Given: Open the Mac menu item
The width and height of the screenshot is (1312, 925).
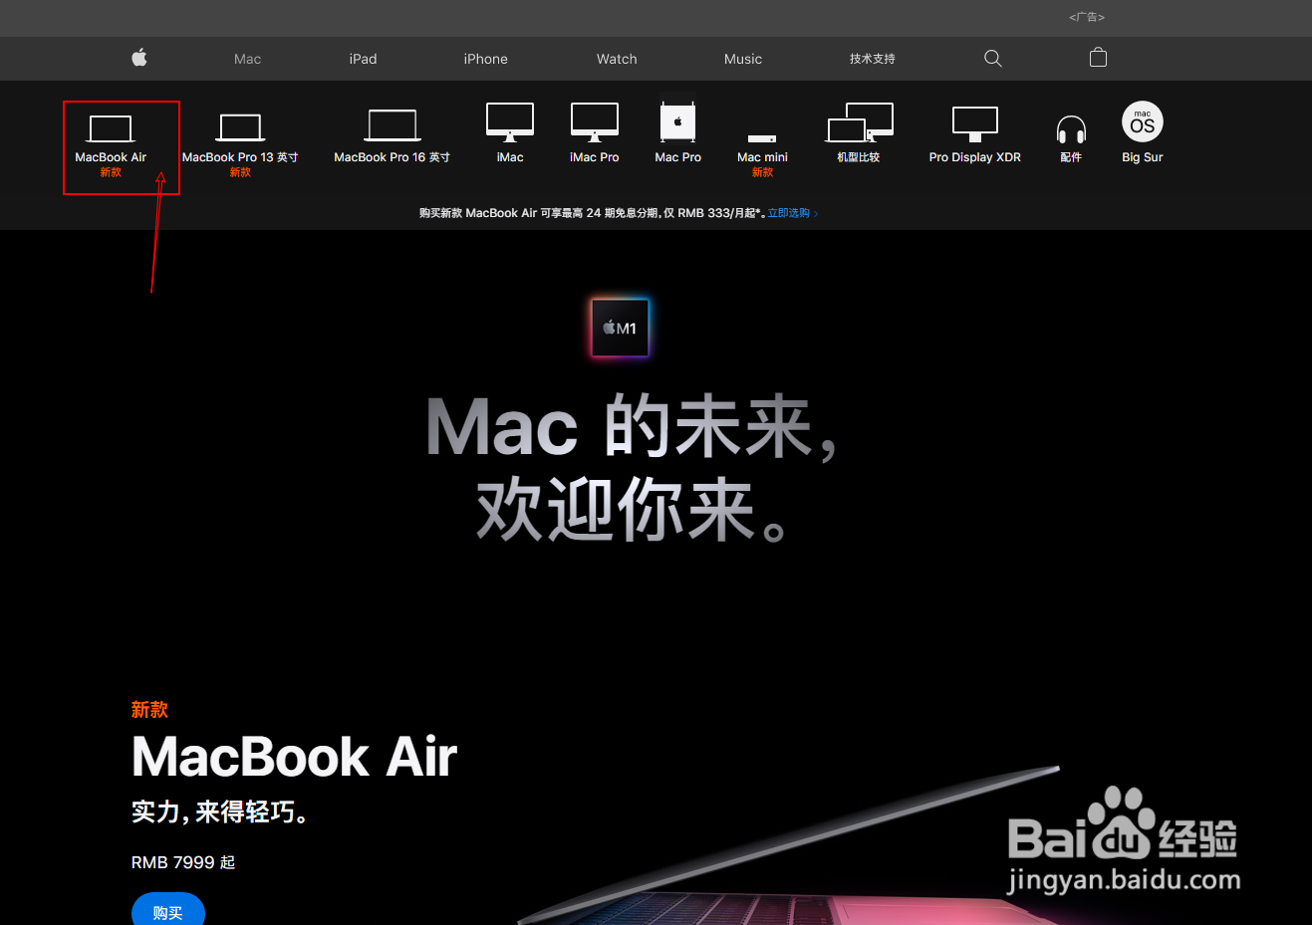Looking at the screenshot, I should point(247,59).
